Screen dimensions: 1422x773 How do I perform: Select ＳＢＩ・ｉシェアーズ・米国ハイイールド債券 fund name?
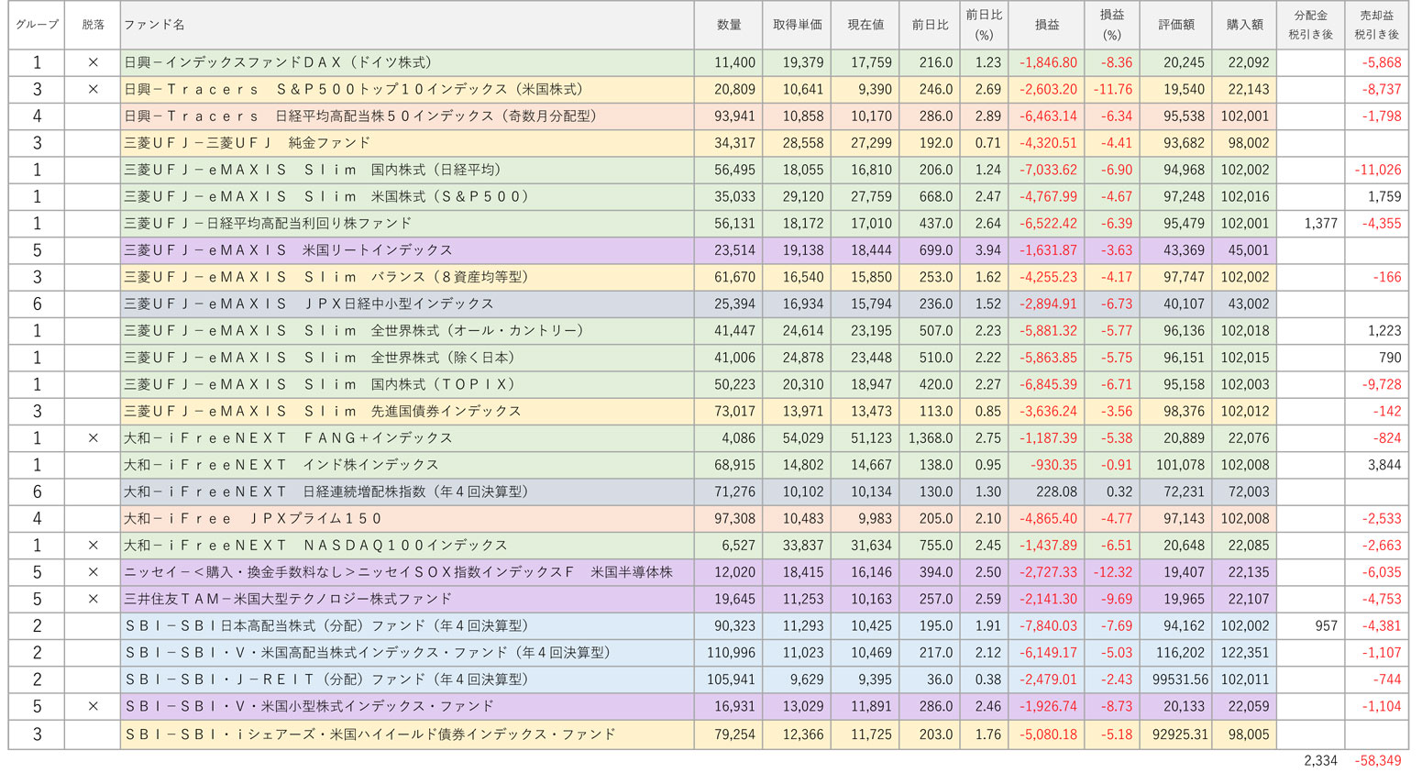[x=370, y=734]
